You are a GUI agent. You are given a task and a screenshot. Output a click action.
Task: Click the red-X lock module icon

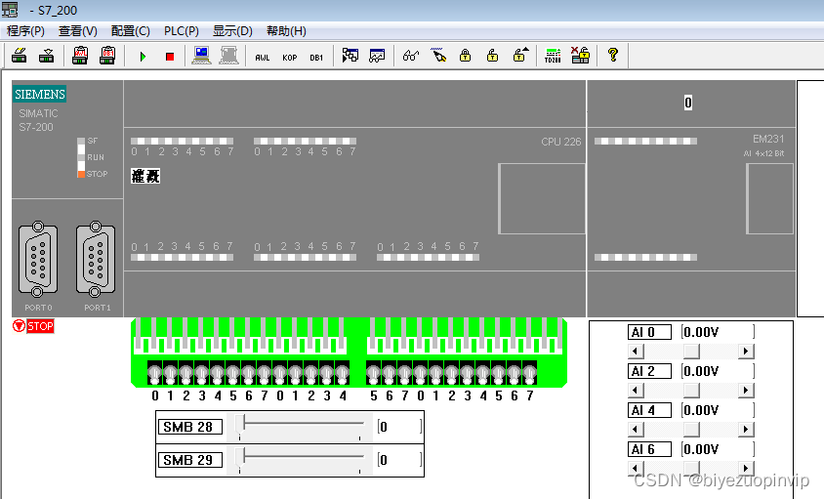point(580,56)
